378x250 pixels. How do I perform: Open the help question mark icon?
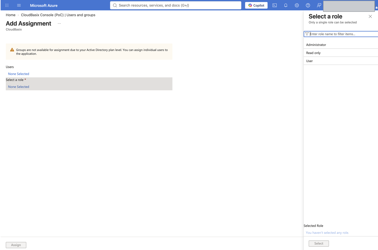[308, 5]
